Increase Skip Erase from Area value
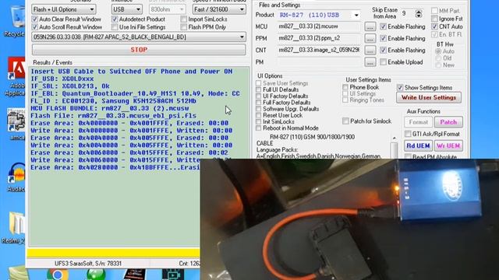The image size is (499, 280). [x=419, y=12]
